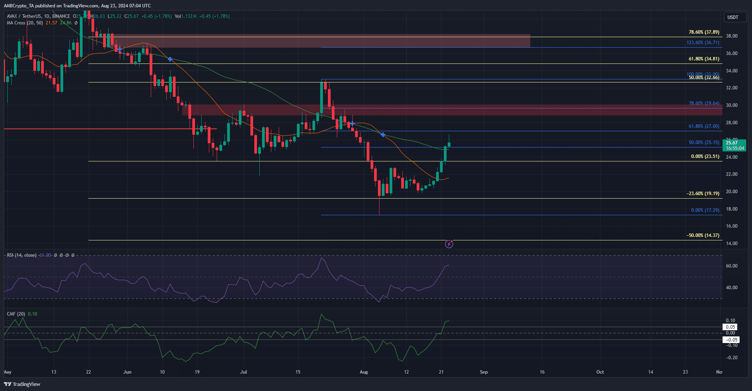
Task: Select the upper red supply zone near 37
Action: 321,41
